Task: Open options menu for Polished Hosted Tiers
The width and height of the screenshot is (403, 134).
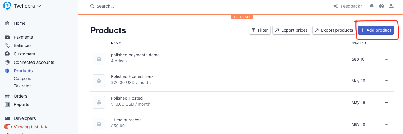Action: 386,81
